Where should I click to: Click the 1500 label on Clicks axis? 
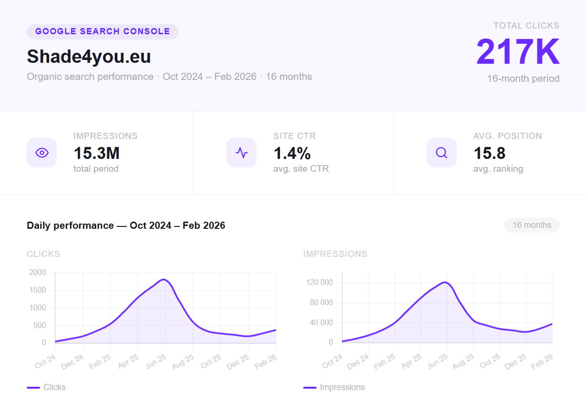[37, 290]
